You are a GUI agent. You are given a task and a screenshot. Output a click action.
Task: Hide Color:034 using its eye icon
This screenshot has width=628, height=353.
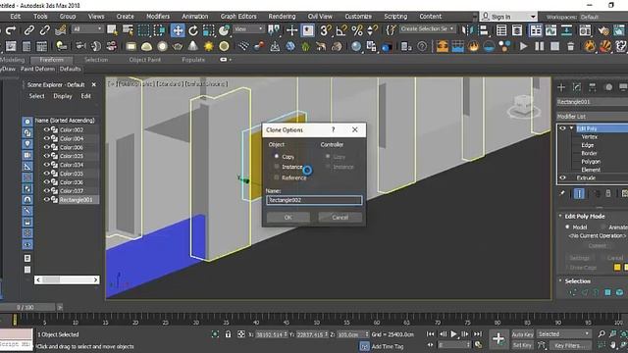coord(46,165)
